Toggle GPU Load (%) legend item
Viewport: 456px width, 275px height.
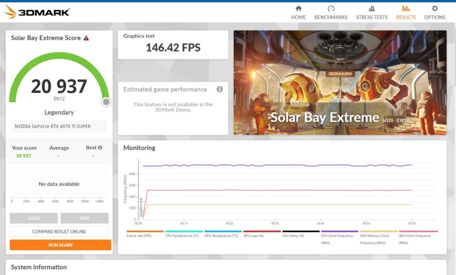(x=262, y=234)
